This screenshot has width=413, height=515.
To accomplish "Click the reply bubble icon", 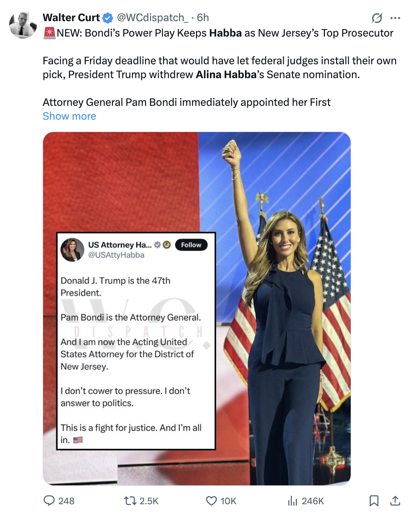I will tap(49, 500).
